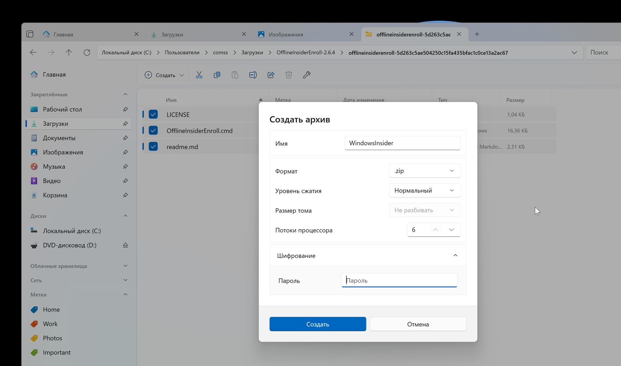The height and width of the screenshot is (366, 621).
Task: Open the Создать dropdown in the toolbar
Action: point(164,75)
